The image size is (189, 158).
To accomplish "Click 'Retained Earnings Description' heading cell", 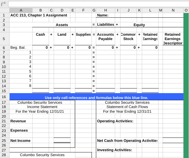I will tap(173, 39).
